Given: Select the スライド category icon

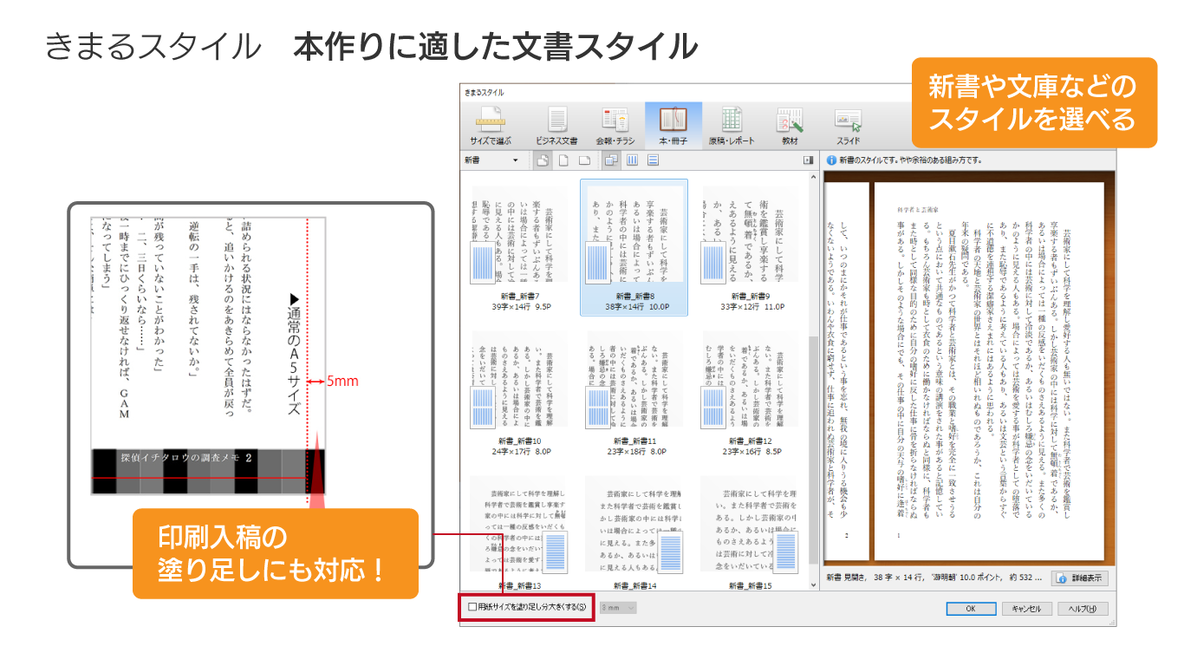Looking at the screenshot, I should point(848,126).
